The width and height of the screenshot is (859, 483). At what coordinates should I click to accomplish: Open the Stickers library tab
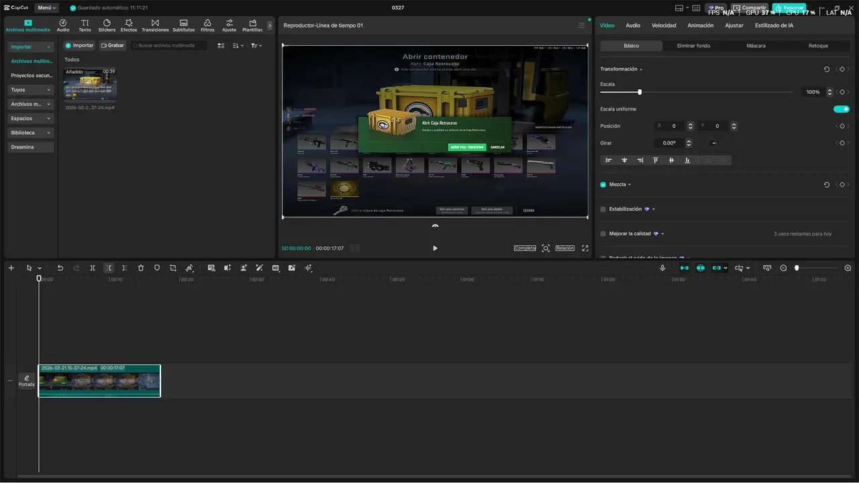[107, 25]
